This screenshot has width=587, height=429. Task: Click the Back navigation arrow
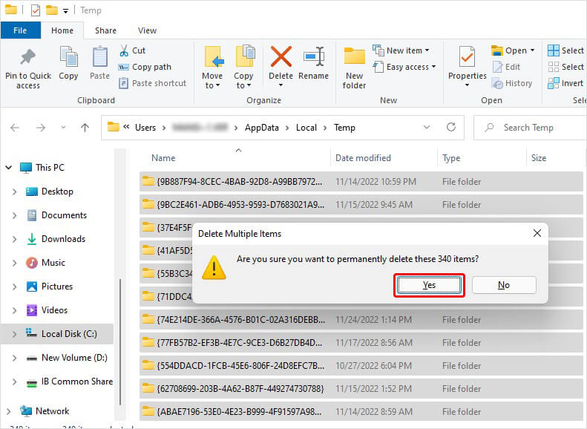(x=15, y=128)
